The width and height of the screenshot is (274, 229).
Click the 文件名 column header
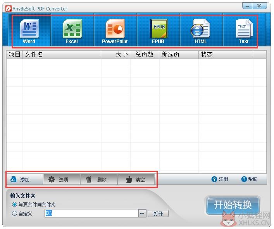tap(62, 55)
